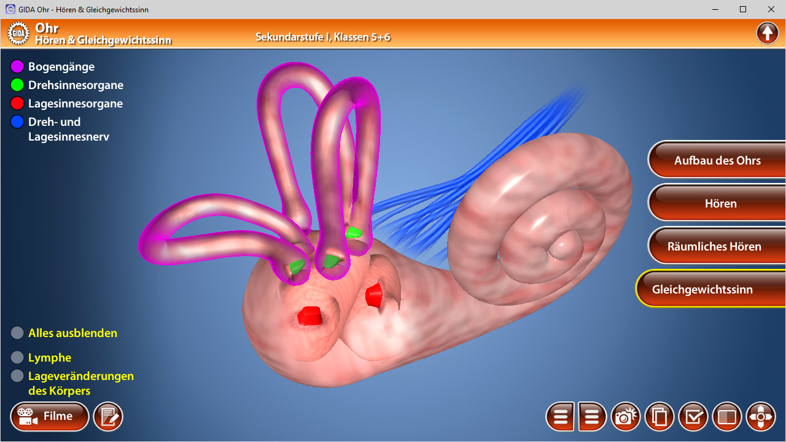
Task: Click the four-arrow navigation control icon
Action: (x=761, y=417)
